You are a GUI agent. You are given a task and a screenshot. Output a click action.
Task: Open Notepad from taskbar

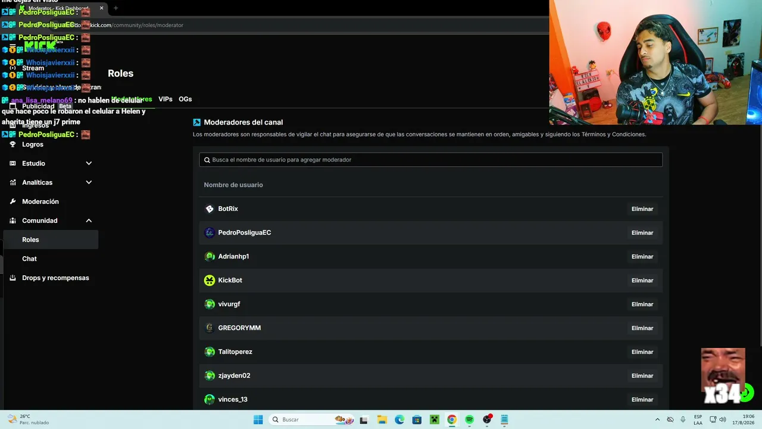pos(504,419)
